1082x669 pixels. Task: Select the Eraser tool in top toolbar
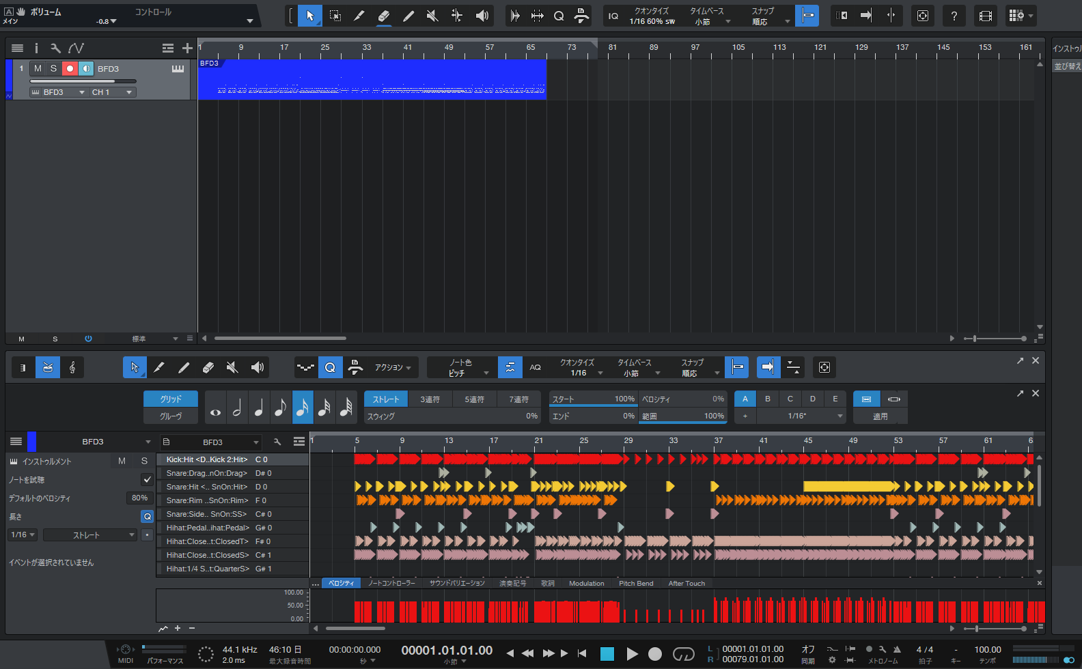pyautogui.click(x=383, y=16)
